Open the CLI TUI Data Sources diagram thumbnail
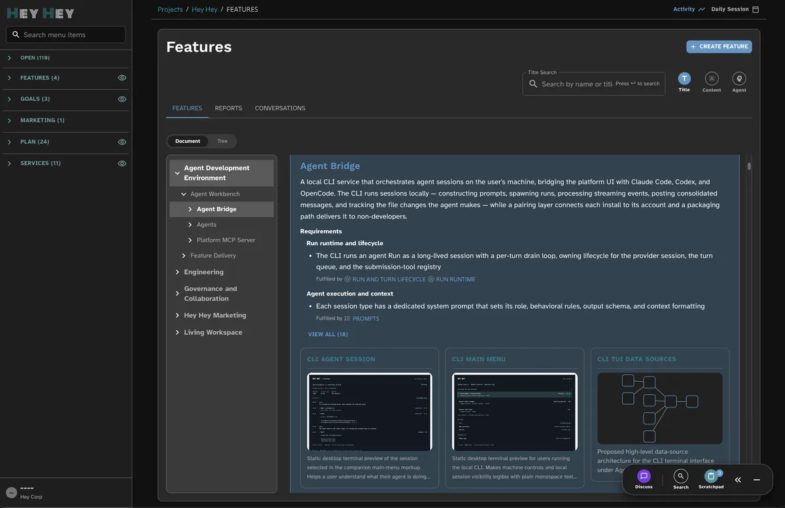This screenshot has width=785, height=508. coord(660,409)
